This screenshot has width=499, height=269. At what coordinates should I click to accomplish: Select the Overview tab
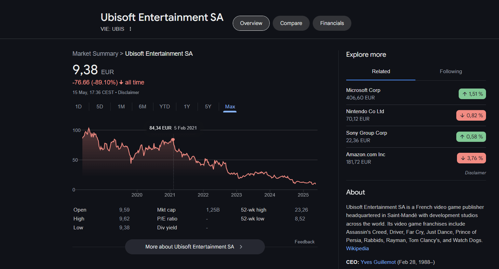251,23
